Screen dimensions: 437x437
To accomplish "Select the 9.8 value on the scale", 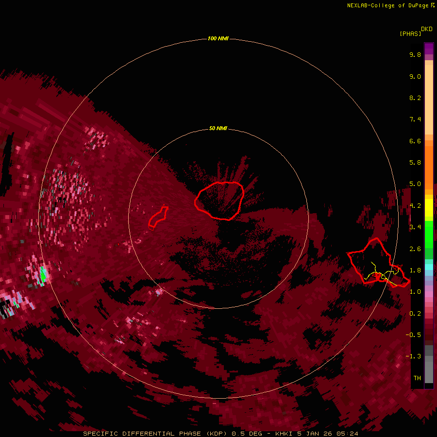I will 415,55.
